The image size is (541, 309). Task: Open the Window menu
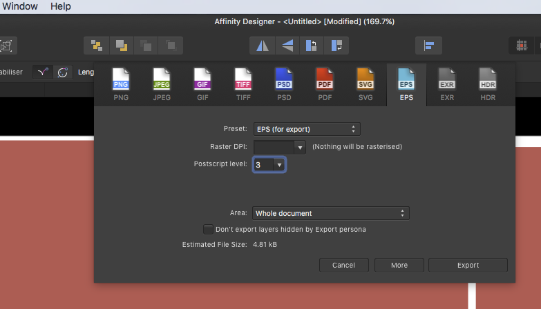tap(19, 6)
